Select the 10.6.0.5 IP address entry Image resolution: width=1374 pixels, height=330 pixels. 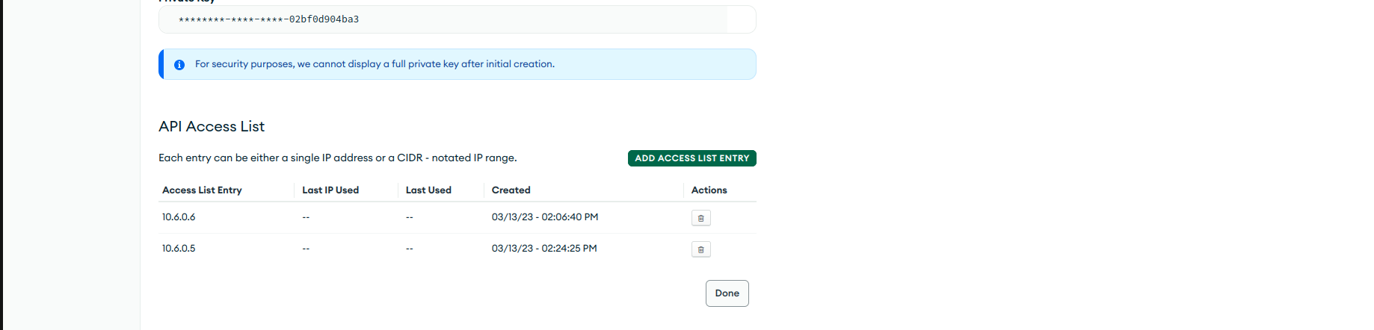179,249
